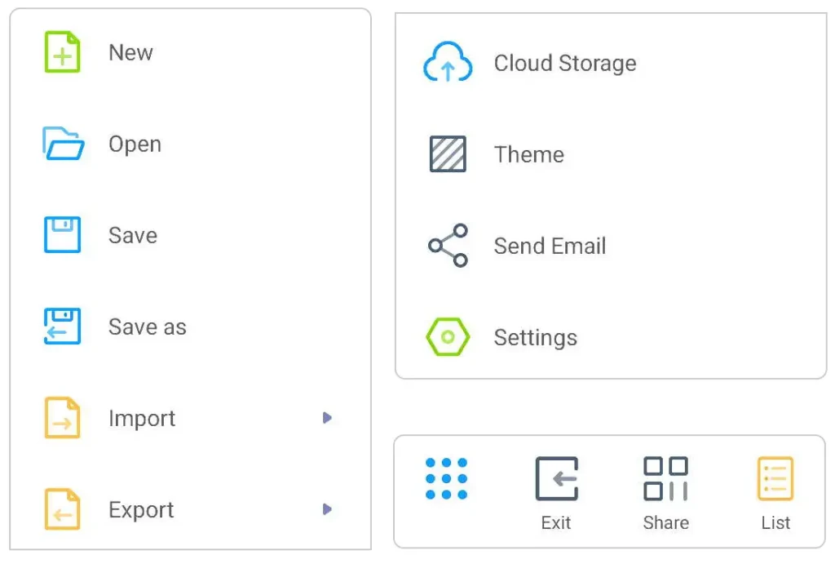This screenshot has width=835, height=564.
Task: Select the Cloud Storage text label
Action: coord(565,63)
